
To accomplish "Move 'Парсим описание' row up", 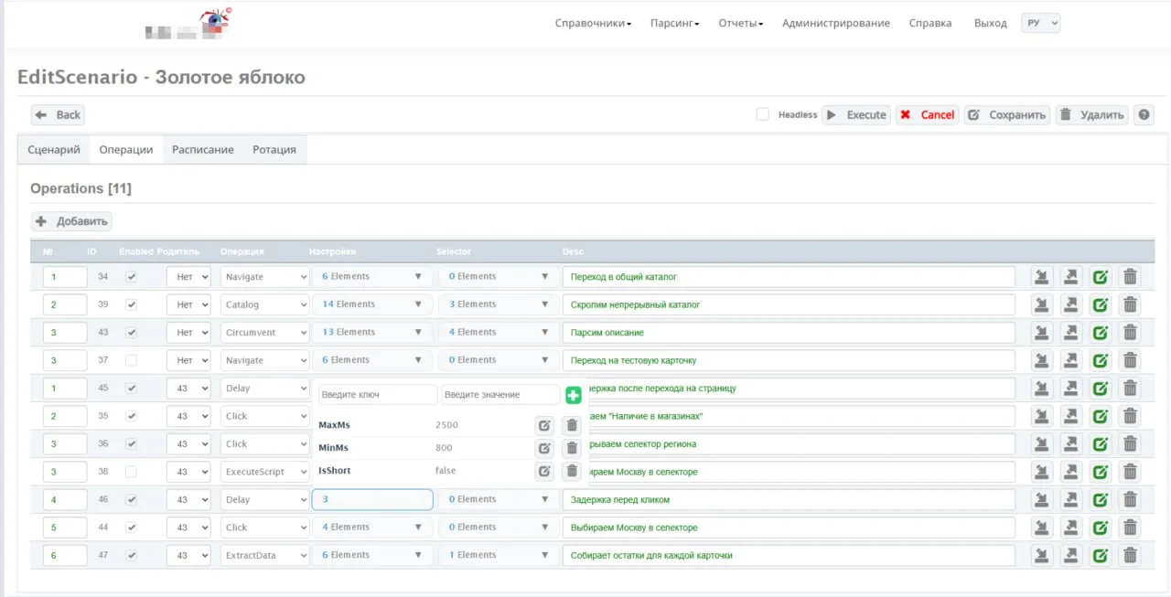I will (1071, 333).
